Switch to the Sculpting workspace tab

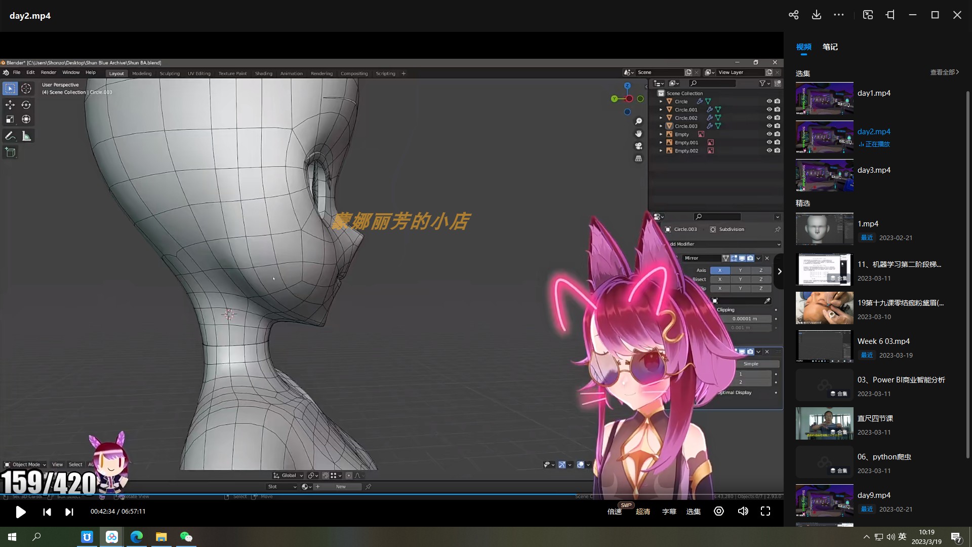[x=170, y=73]
